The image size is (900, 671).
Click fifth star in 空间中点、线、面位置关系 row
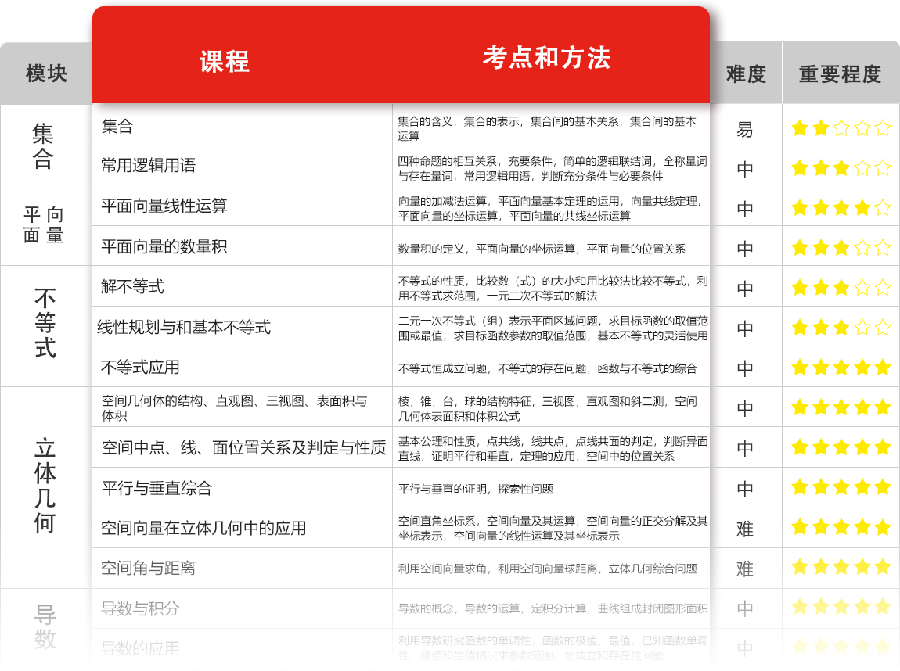coord(883,447)
